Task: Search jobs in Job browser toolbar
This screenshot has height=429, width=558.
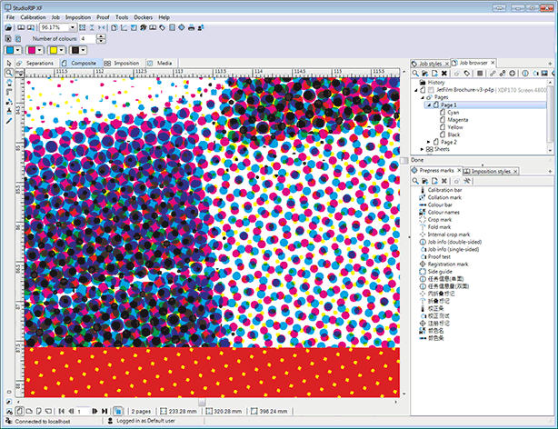Action: [x=415, y=74]
